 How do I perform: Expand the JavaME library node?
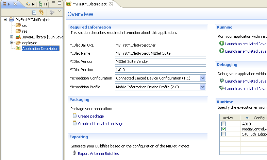[12, 37]
